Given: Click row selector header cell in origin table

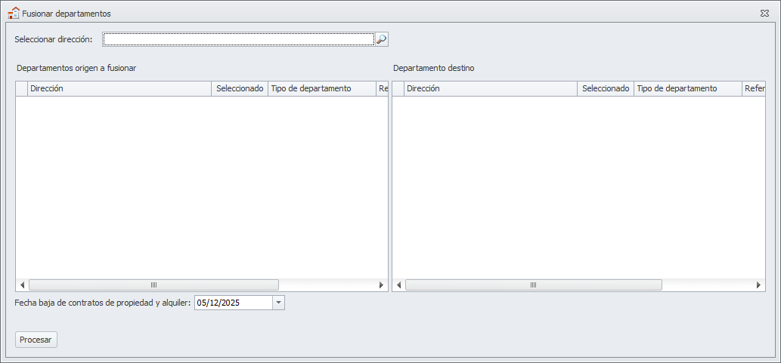Looking at the screenshot, I should [21, 88].
